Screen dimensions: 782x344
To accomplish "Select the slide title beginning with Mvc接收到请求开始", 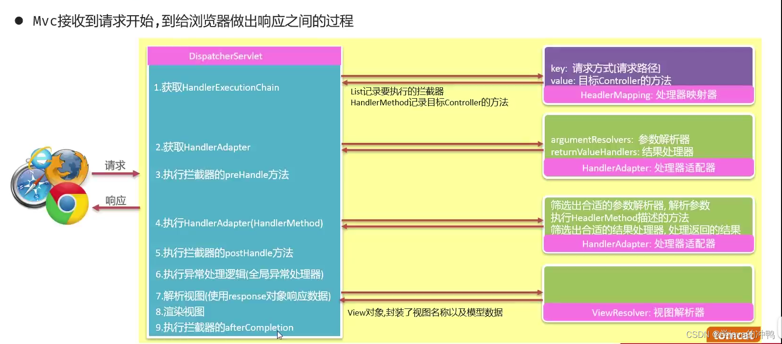I will point(193,21).
